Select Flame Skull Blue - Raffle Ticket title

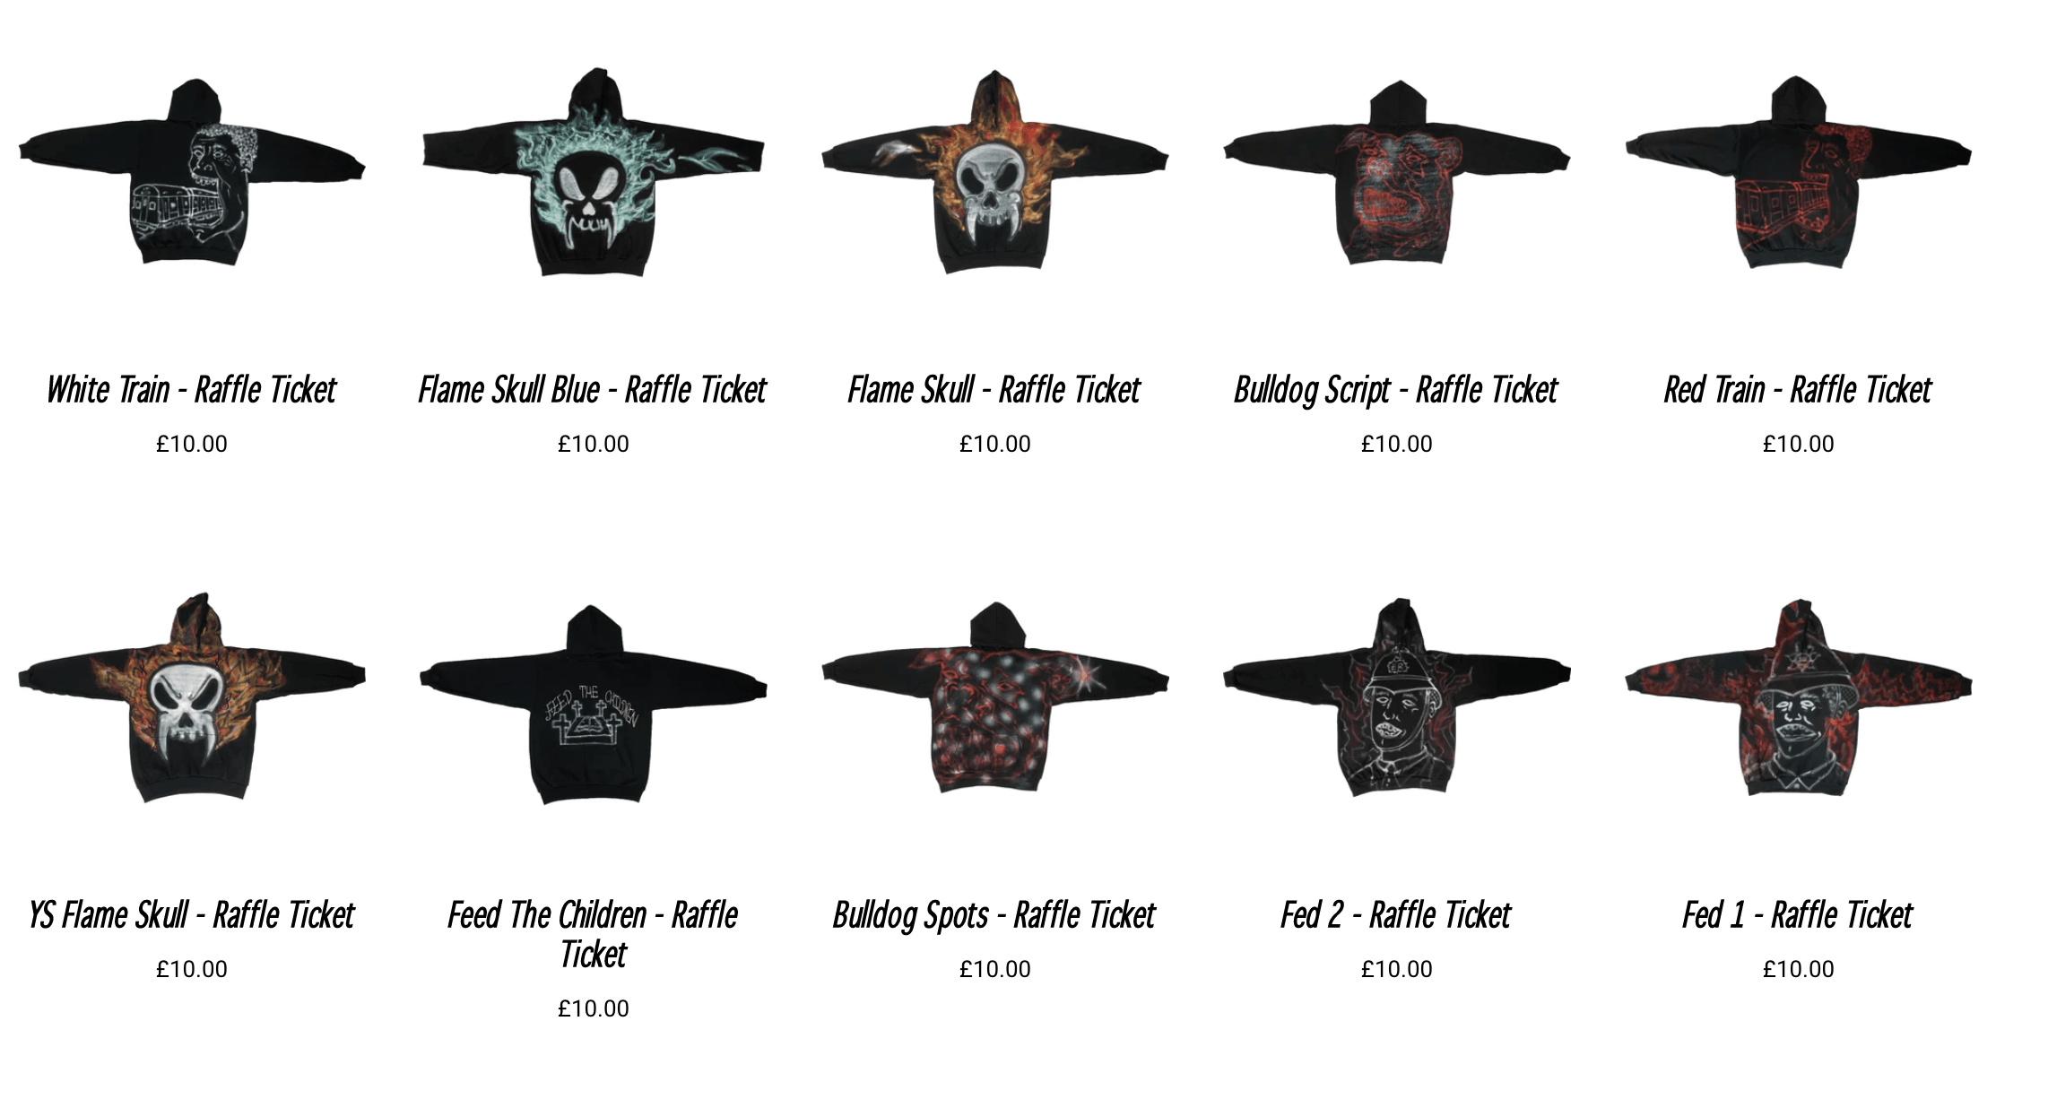593,390
